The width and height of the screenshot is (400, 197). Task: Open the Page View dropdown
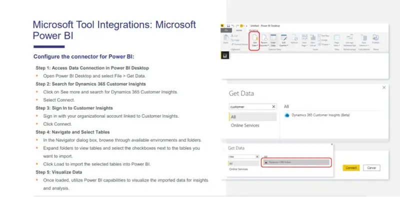336,40
